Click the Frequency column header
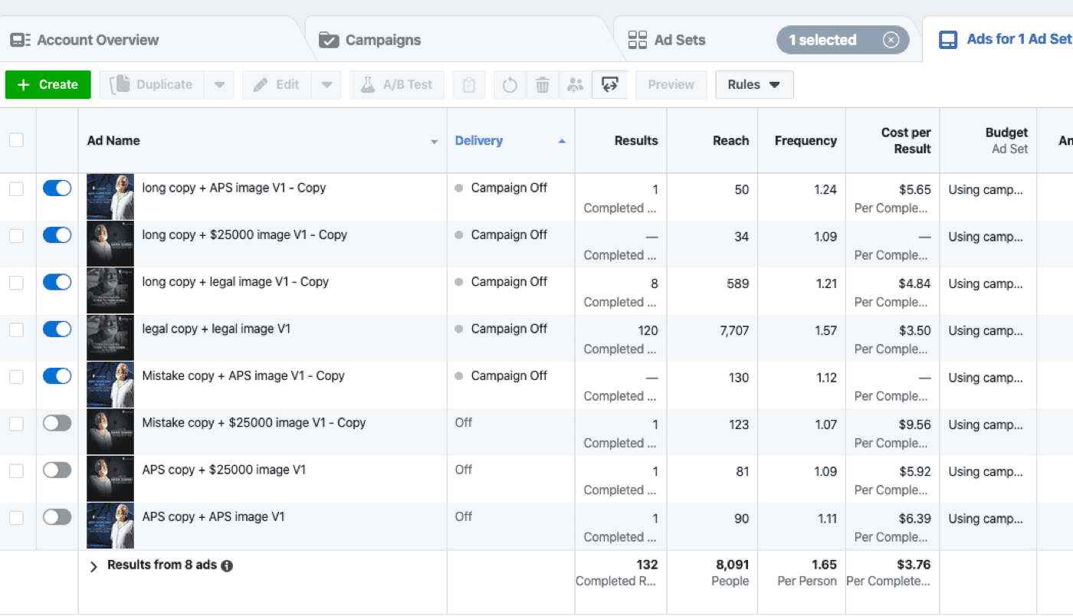1073x616 pixels. (806, 140)
